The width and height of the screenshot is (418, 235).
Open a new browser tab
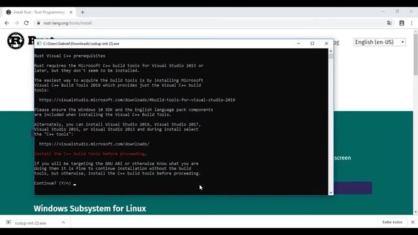pyautogui.click(x=83, y=12)
